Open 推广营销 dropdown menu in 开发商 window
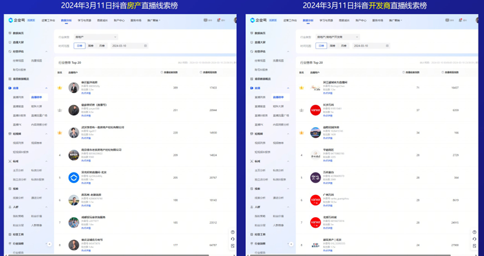 pyautogui.click(x=395, y=20)
